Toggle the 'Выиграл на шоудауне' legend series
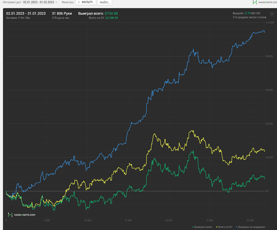Viewport: 277px width, 230px height. pyautogui.click(x=250, y=227)
